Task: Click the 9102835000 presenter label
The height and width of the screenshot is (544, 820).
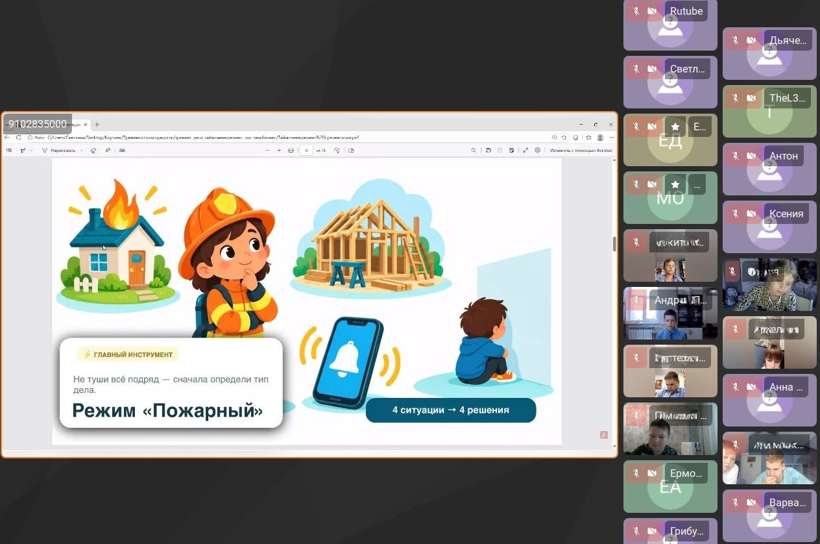Action: coord(38,124)
